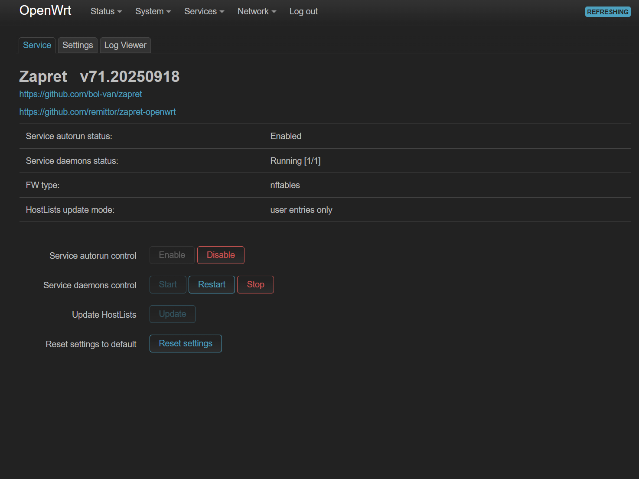Switch to the Settings tab
Image resolution: width=639 pixels, height=479 pixels.
pos(78,45)
